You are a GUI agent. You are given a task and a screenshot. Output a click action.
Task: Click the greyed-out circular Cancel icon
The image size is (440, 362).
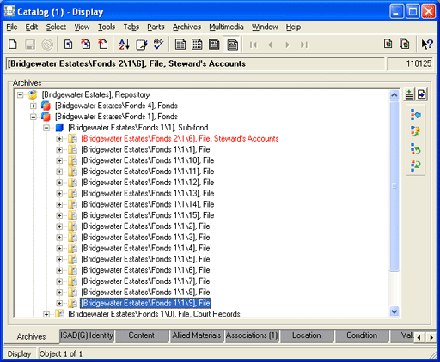[x=47, y=45]
